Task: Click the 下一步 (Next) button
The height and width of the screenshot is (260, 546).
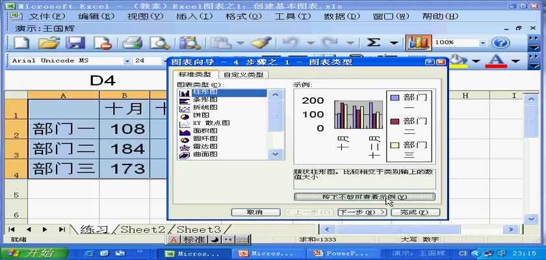Action: pyautogui.click(x=362, y=213)
